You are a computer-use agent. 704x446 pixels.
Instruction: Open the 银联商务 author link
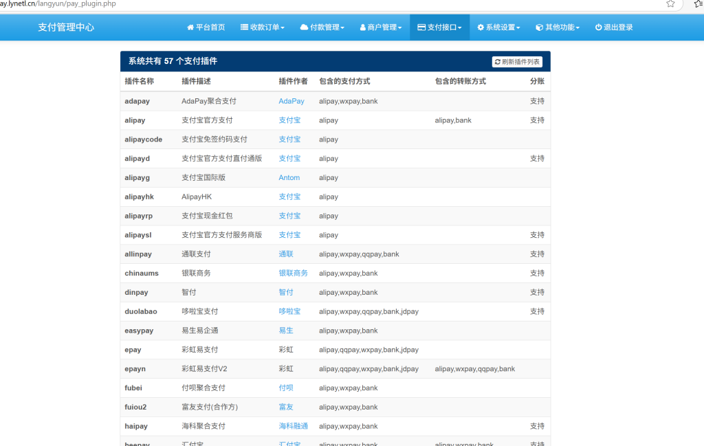pyautogui.click(x=293, y=274)
